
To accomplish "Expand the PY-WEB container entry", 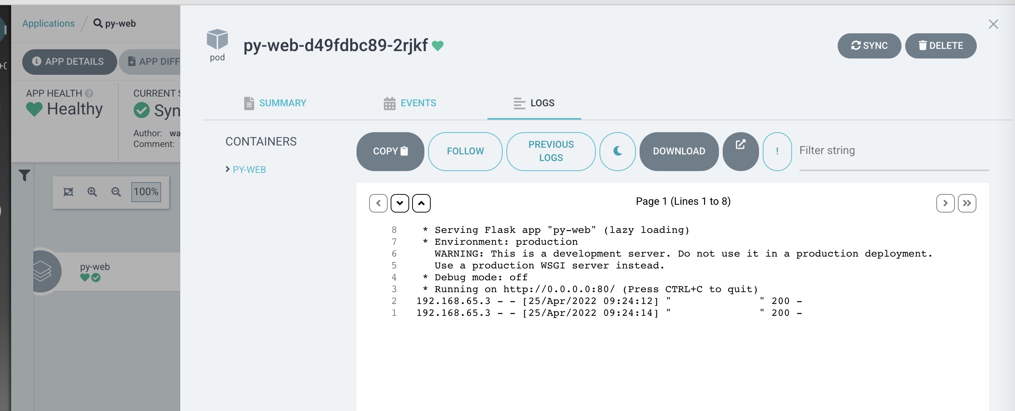I will point(246,170).
